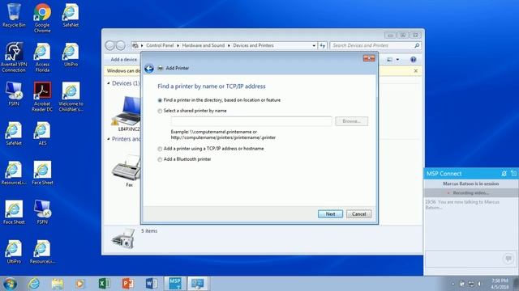The height and width of the screenshot is (291, 519).
Task: Open the Devices and Printers help icon
Action: click(x=413, y=59)
